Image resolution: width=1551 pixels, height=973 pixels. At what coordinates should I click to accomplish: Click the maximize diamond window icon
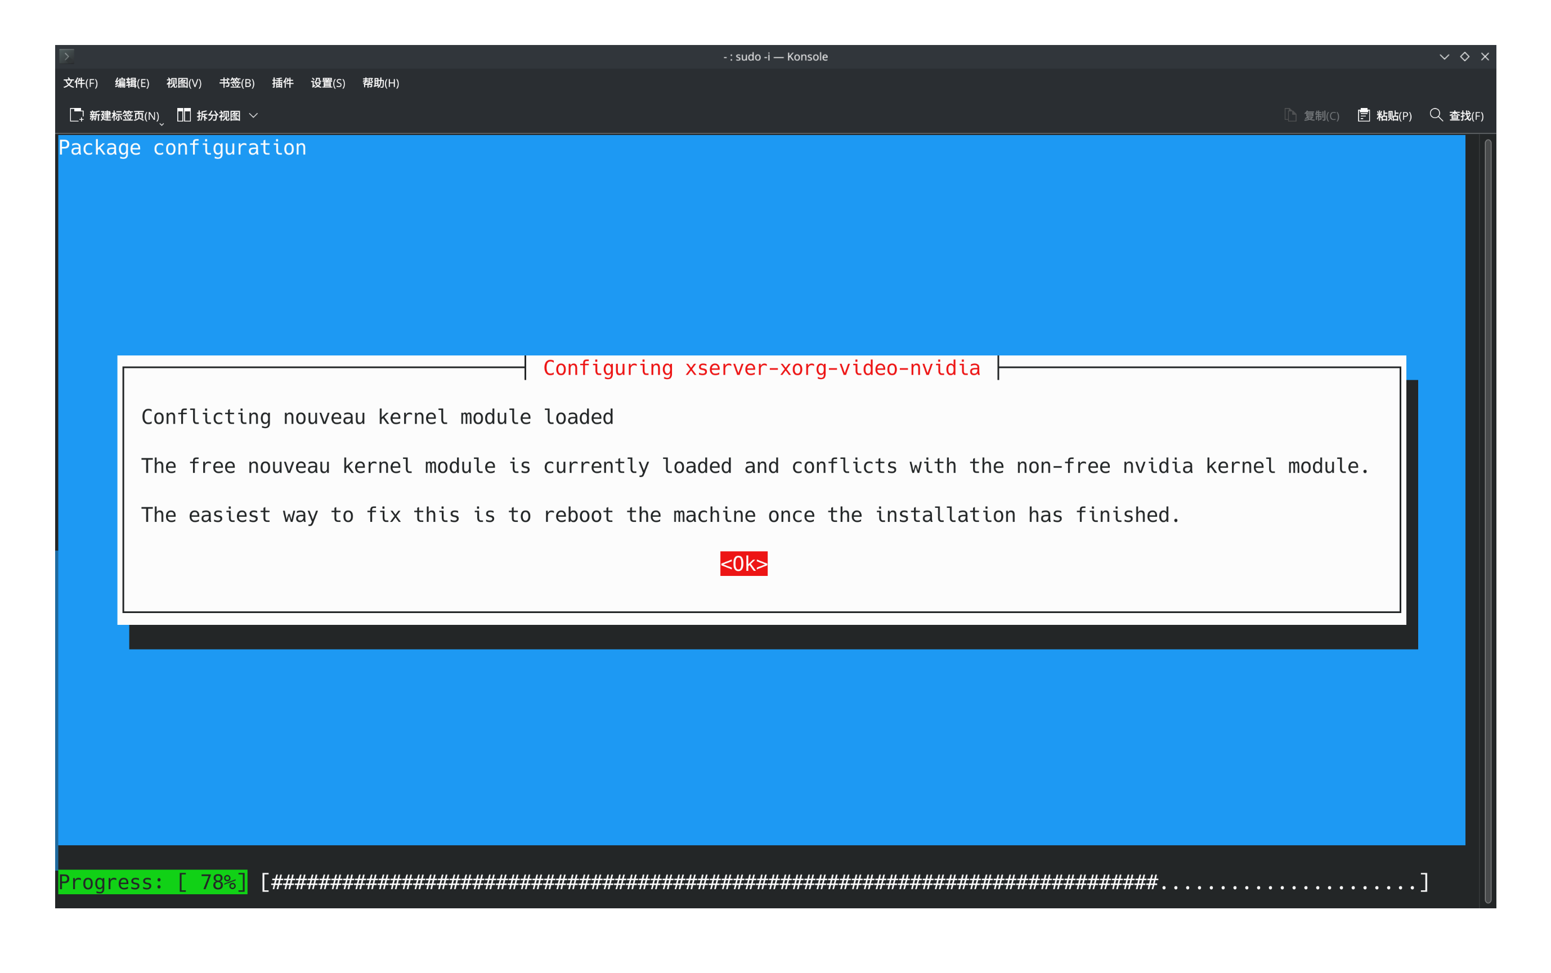(1465, 57)
